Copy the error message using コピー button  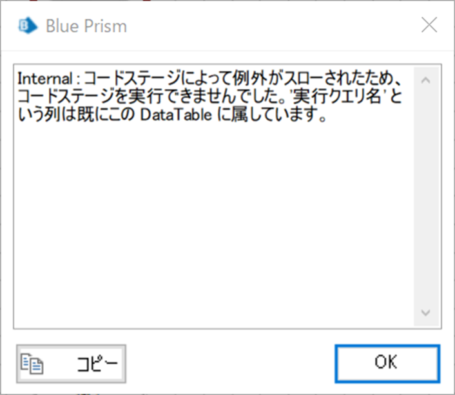71,363
